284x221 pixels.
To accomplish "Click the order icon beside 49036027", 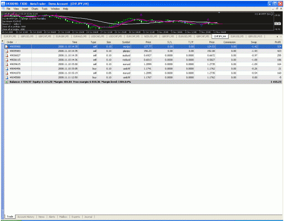I will [6, 55].
